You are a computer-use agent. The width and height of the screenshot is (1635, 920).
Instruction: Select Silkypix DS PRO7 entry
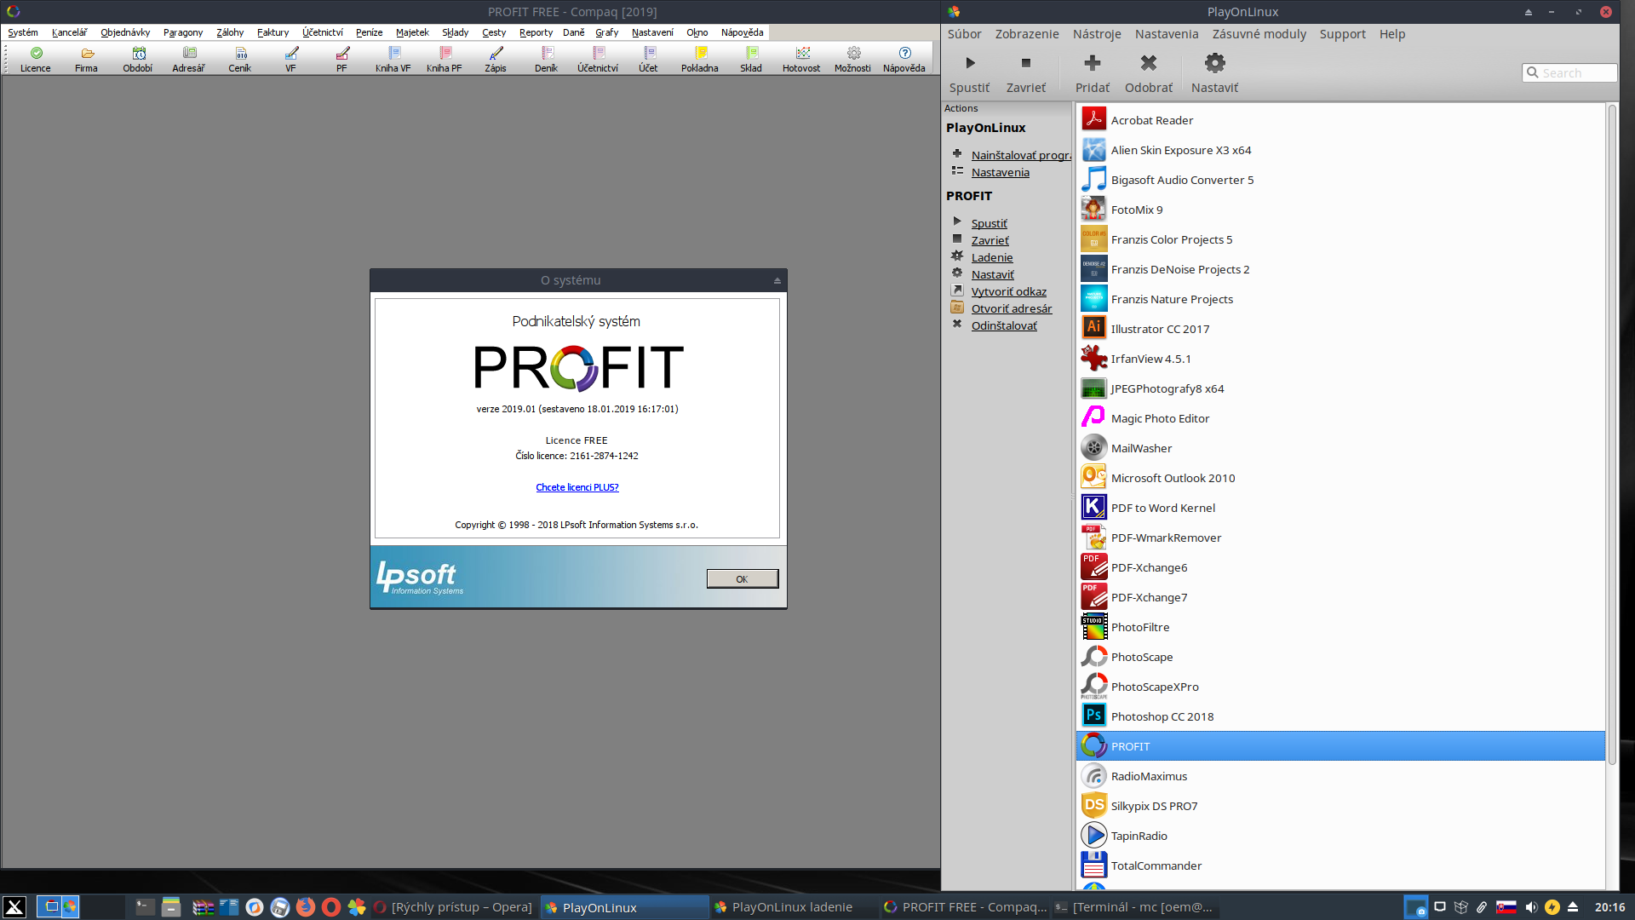pos(1340,806)
